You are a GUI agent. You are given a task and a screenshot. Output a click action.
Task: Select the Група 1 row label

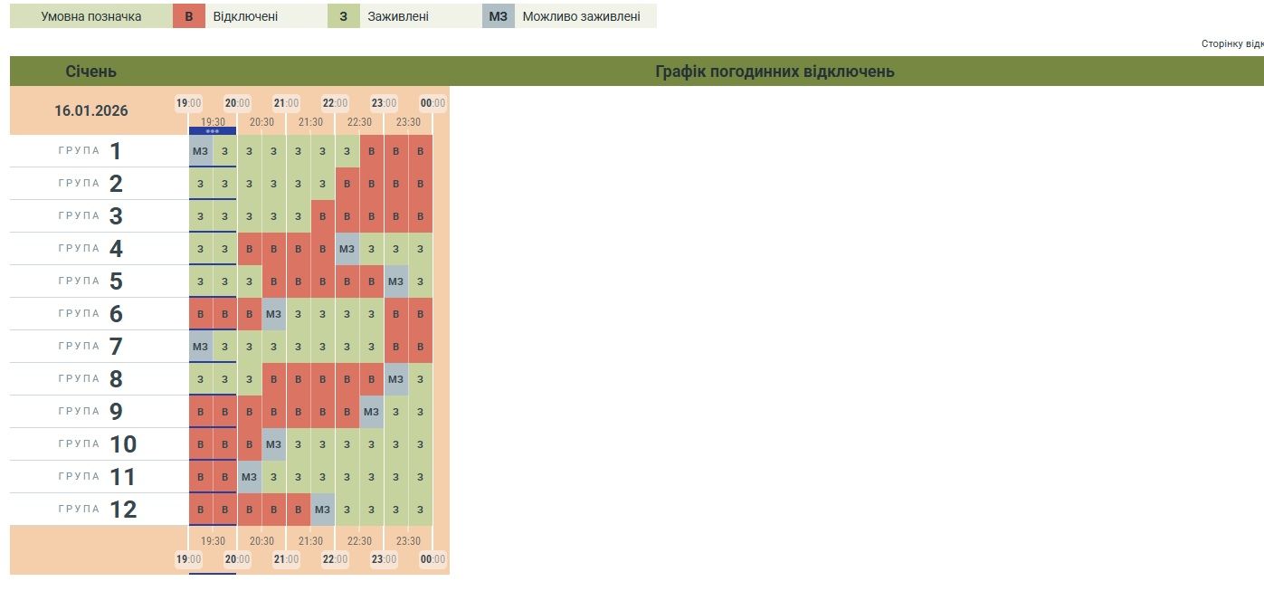pos(90,151)
